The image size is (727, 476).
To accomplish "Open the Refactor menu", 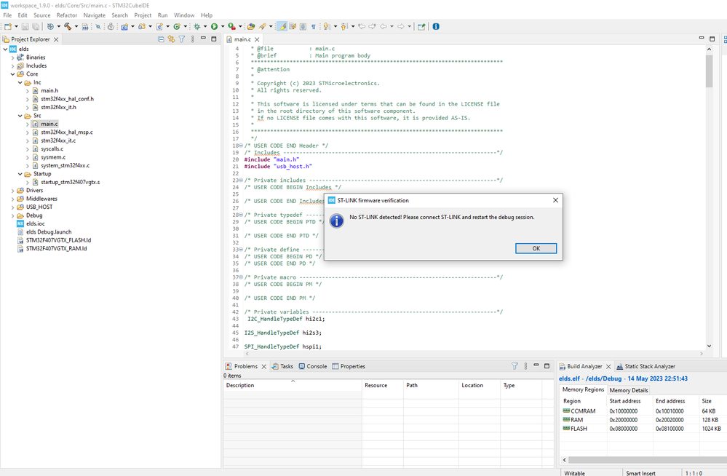I will [67, 15].
